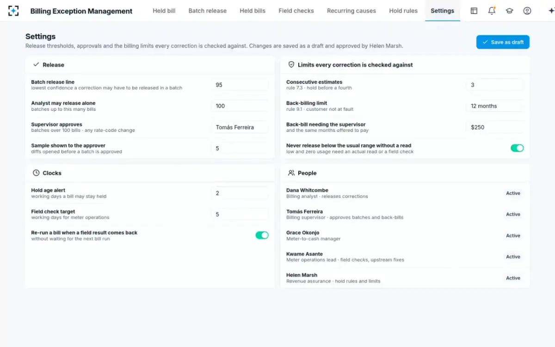The height and width of the screenshot is (347, 555).
Task: Click the Consecutive estimates input showing 3
Action: pos(495,85)
